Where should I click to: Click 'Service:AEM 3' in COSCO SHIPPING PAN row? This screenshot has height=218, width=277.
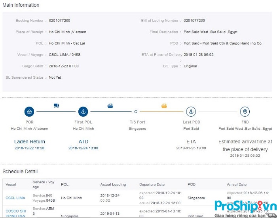pos(44,211)
